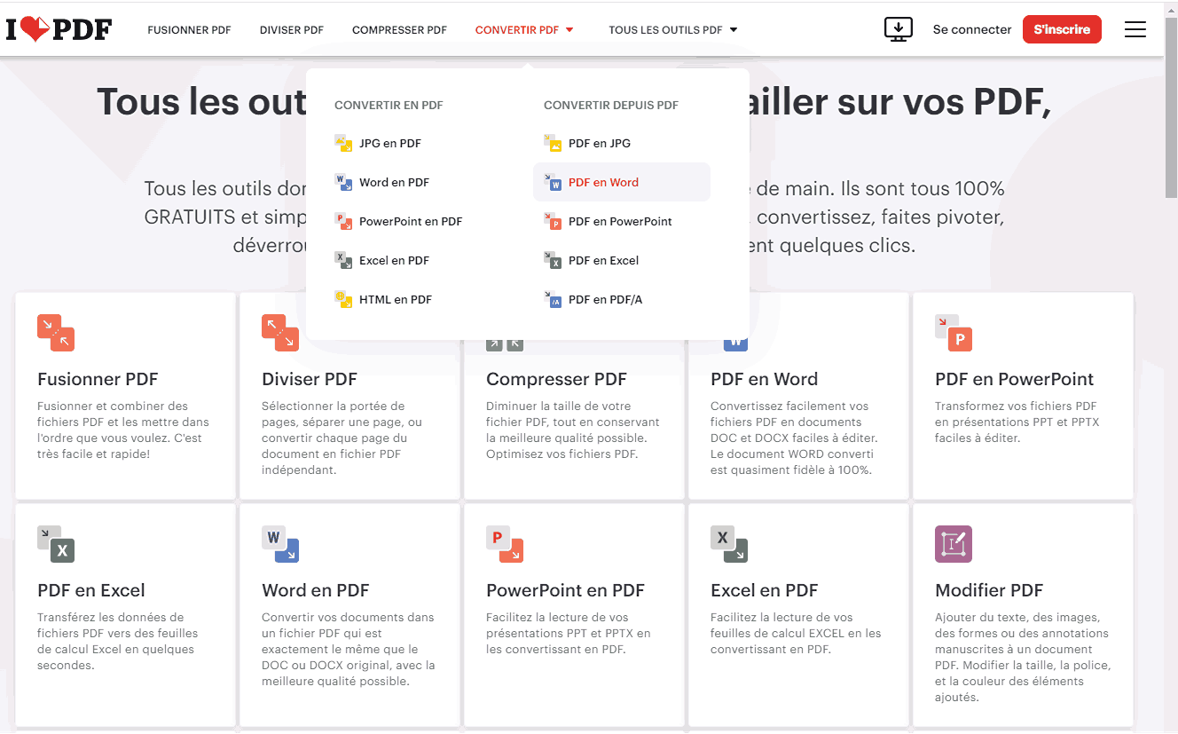The height and width of the screenshot is (734, 1178).
Task: Click the HTML en PDF icon in dropdown
Action: pos(343,299)
